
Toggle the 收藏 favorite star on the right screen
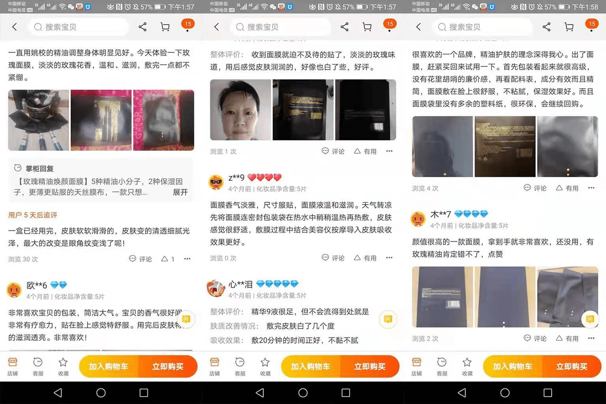tap(467, 366)
